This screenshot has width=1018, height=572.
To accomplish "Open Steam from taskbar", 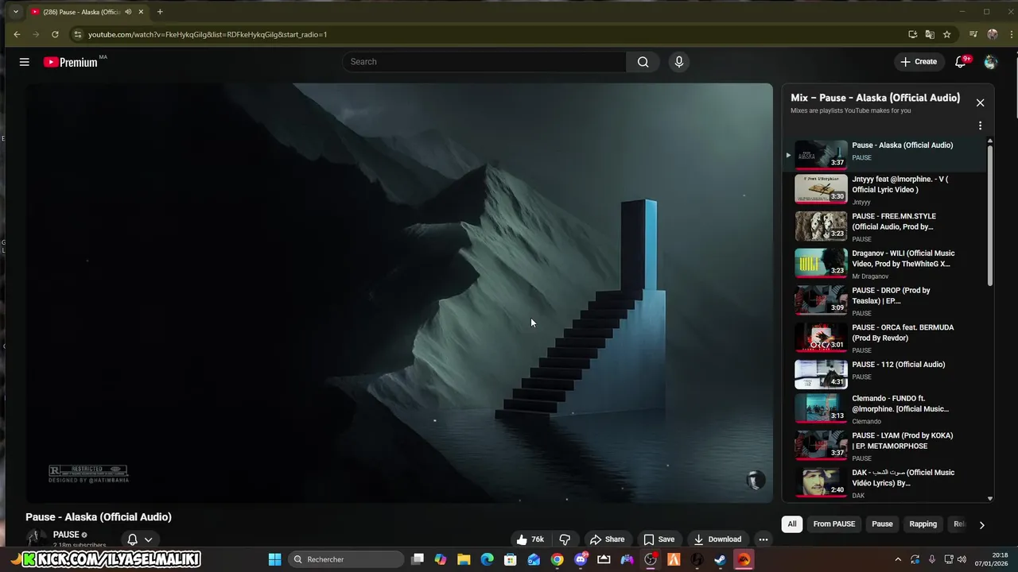I will coord(720,559).
